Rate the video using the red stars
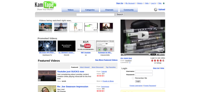The height and width of the screenshot is (92, 200). (158, 61)
